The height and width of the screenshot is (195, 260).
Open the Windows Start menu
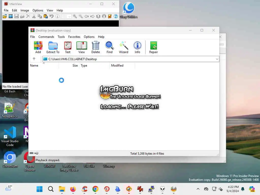click(39, 189)
